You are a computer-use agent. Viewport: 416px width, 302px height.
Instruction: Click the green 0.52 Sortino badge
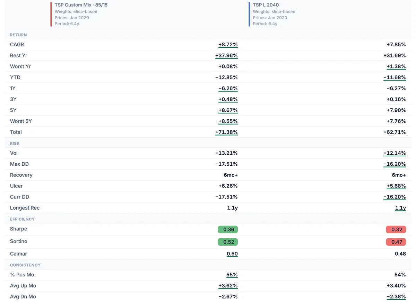228,242
